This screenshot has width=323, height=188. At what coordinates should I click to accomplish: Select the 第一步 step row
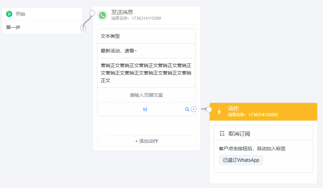coord(42,27)
